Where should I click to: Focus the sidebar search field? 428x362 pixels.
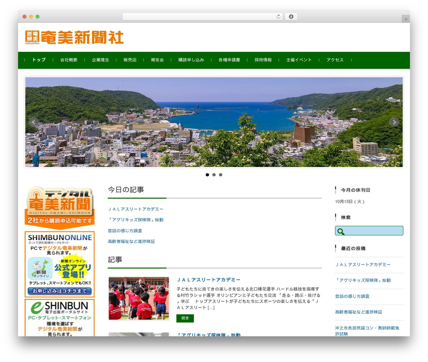[369, 231]
